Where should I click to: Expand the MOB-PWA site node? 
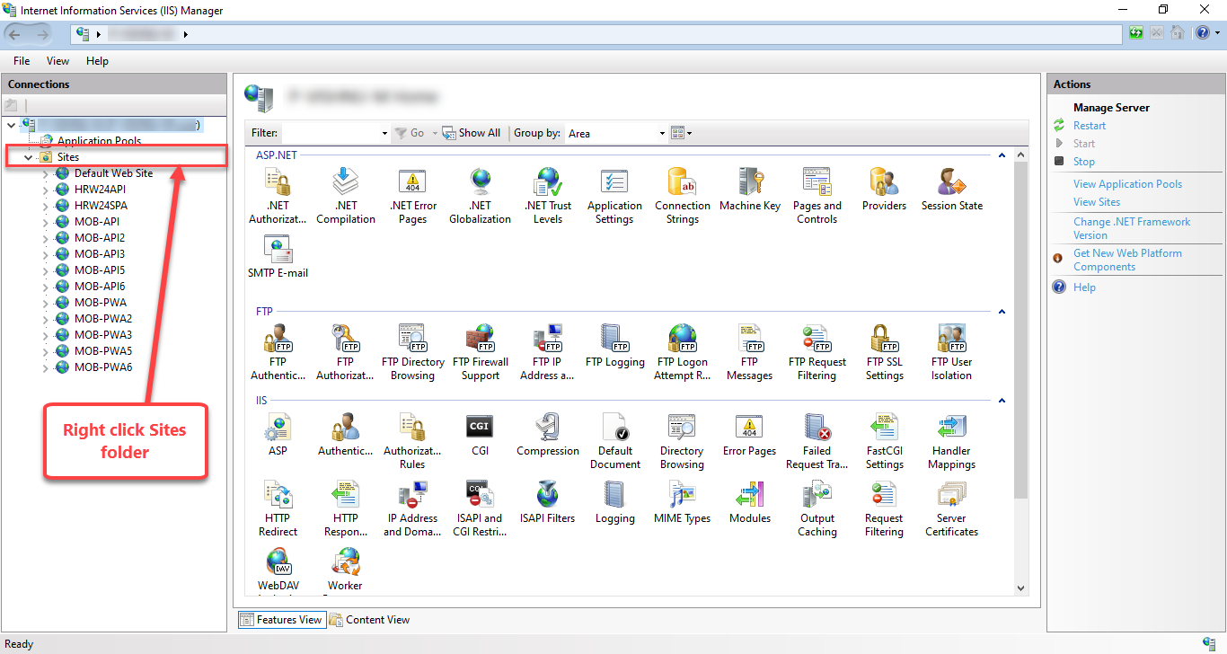(x=46, y=302)
